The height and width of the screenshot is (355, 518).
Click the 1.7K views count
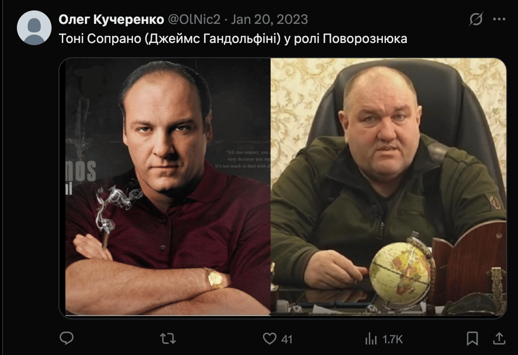393,339
